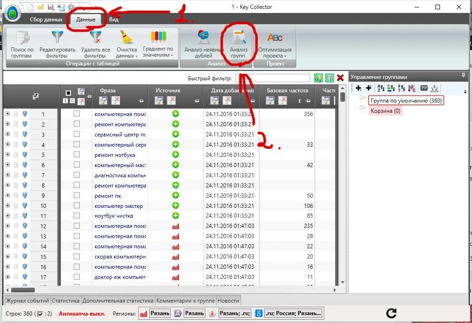This screenshot has height=323, width=472.
Task: Clear quick filter with red X
Action: (x=340, y=78)
